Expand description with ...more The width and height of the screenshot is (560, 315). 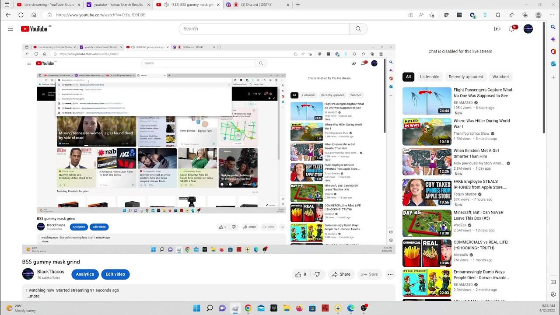click(x=33, y=296)
